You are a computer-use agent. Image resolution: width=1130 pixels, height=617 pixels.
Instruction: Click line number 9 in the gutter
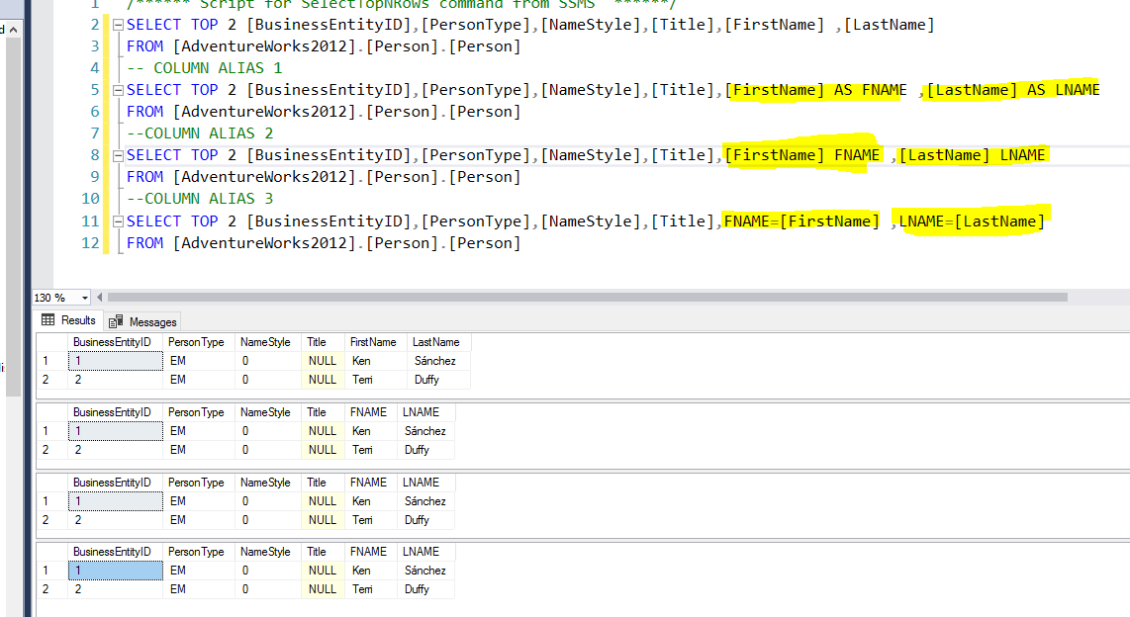point(94,177)
